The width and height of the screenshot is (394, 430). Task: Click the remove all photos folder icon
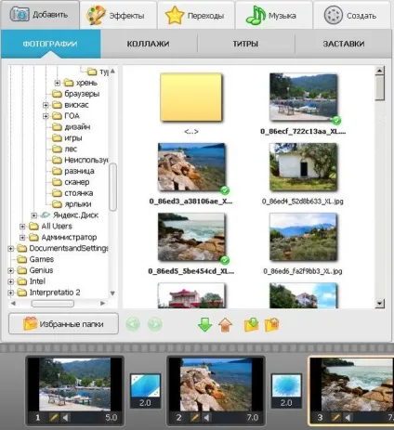[272, 325]
